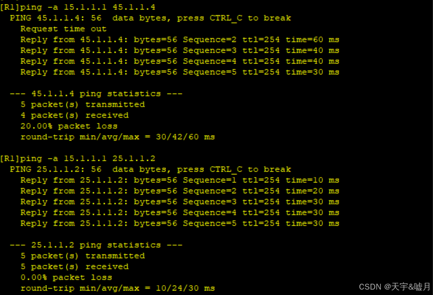Click the 45.1.1.4 reply with Sequence=5

pyautogui.click(x=180, y=72)
